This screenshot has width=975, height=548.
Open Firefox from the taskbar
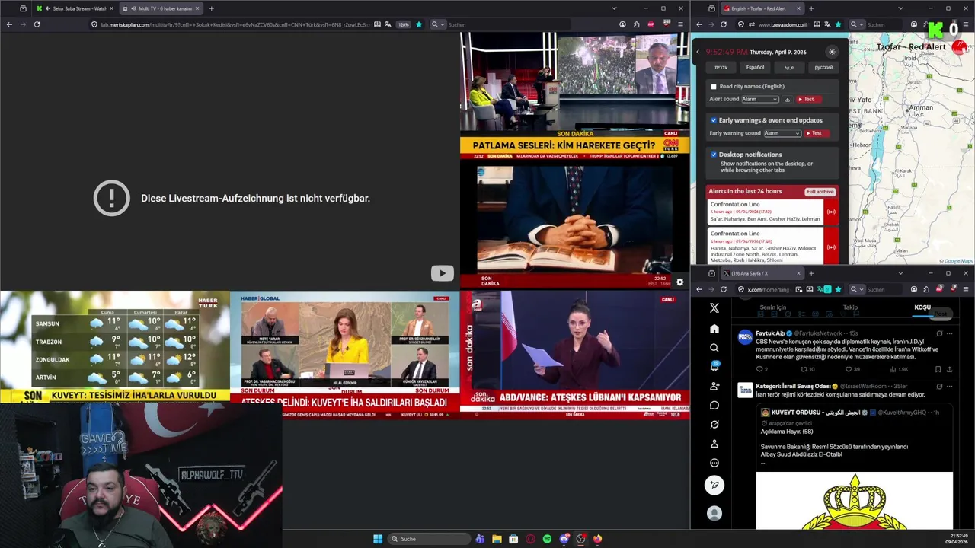point(597,539)
